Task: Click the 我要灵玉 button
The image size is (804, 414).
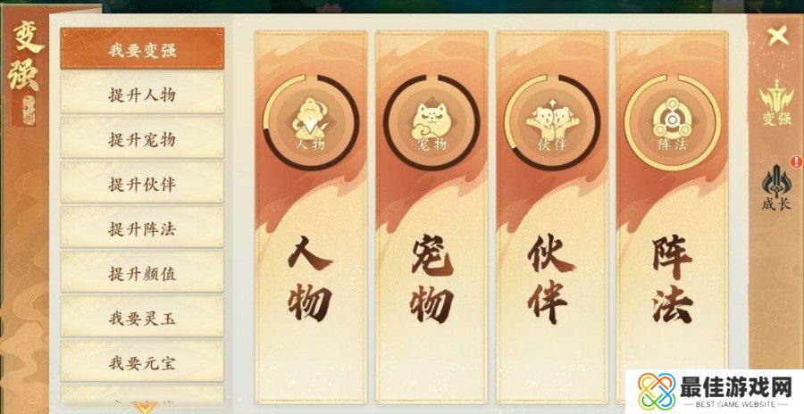Action: click(142, 317)
